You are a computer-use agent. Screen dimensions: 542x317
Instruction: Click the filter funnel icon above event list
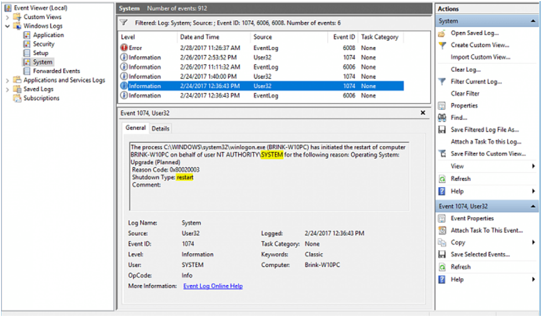[x=124, y=23]
